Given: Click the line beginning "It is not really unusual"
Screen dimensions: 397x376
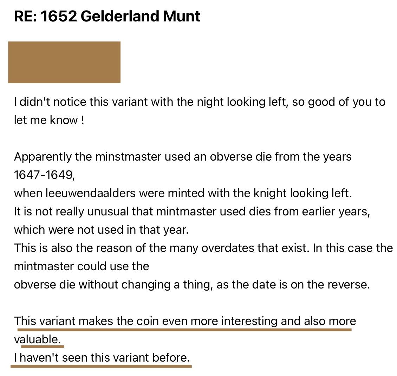Looking at the screenshot, I should pos(191,212).
